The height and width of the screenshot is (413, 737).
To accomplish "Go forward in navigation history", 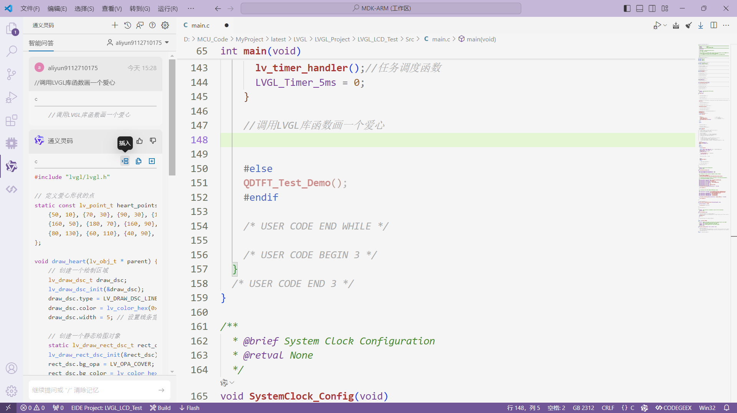I will 230,8.
